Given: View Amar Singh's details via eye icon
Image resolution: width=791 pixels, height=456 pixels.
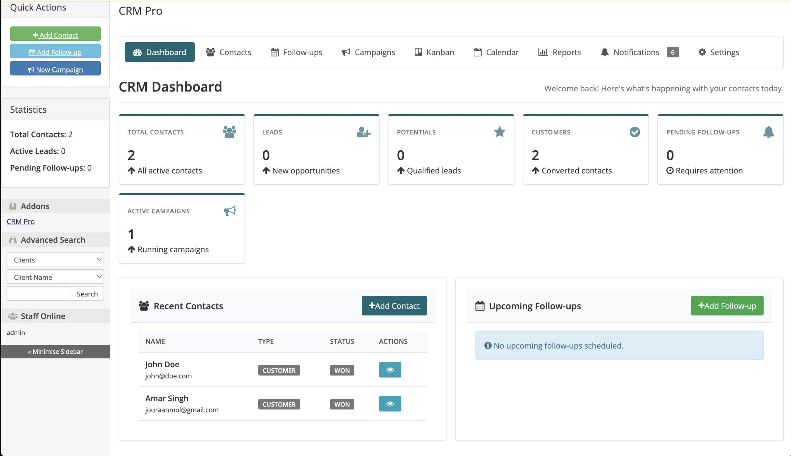Looking at the screenshot, I should pos(390,404).
